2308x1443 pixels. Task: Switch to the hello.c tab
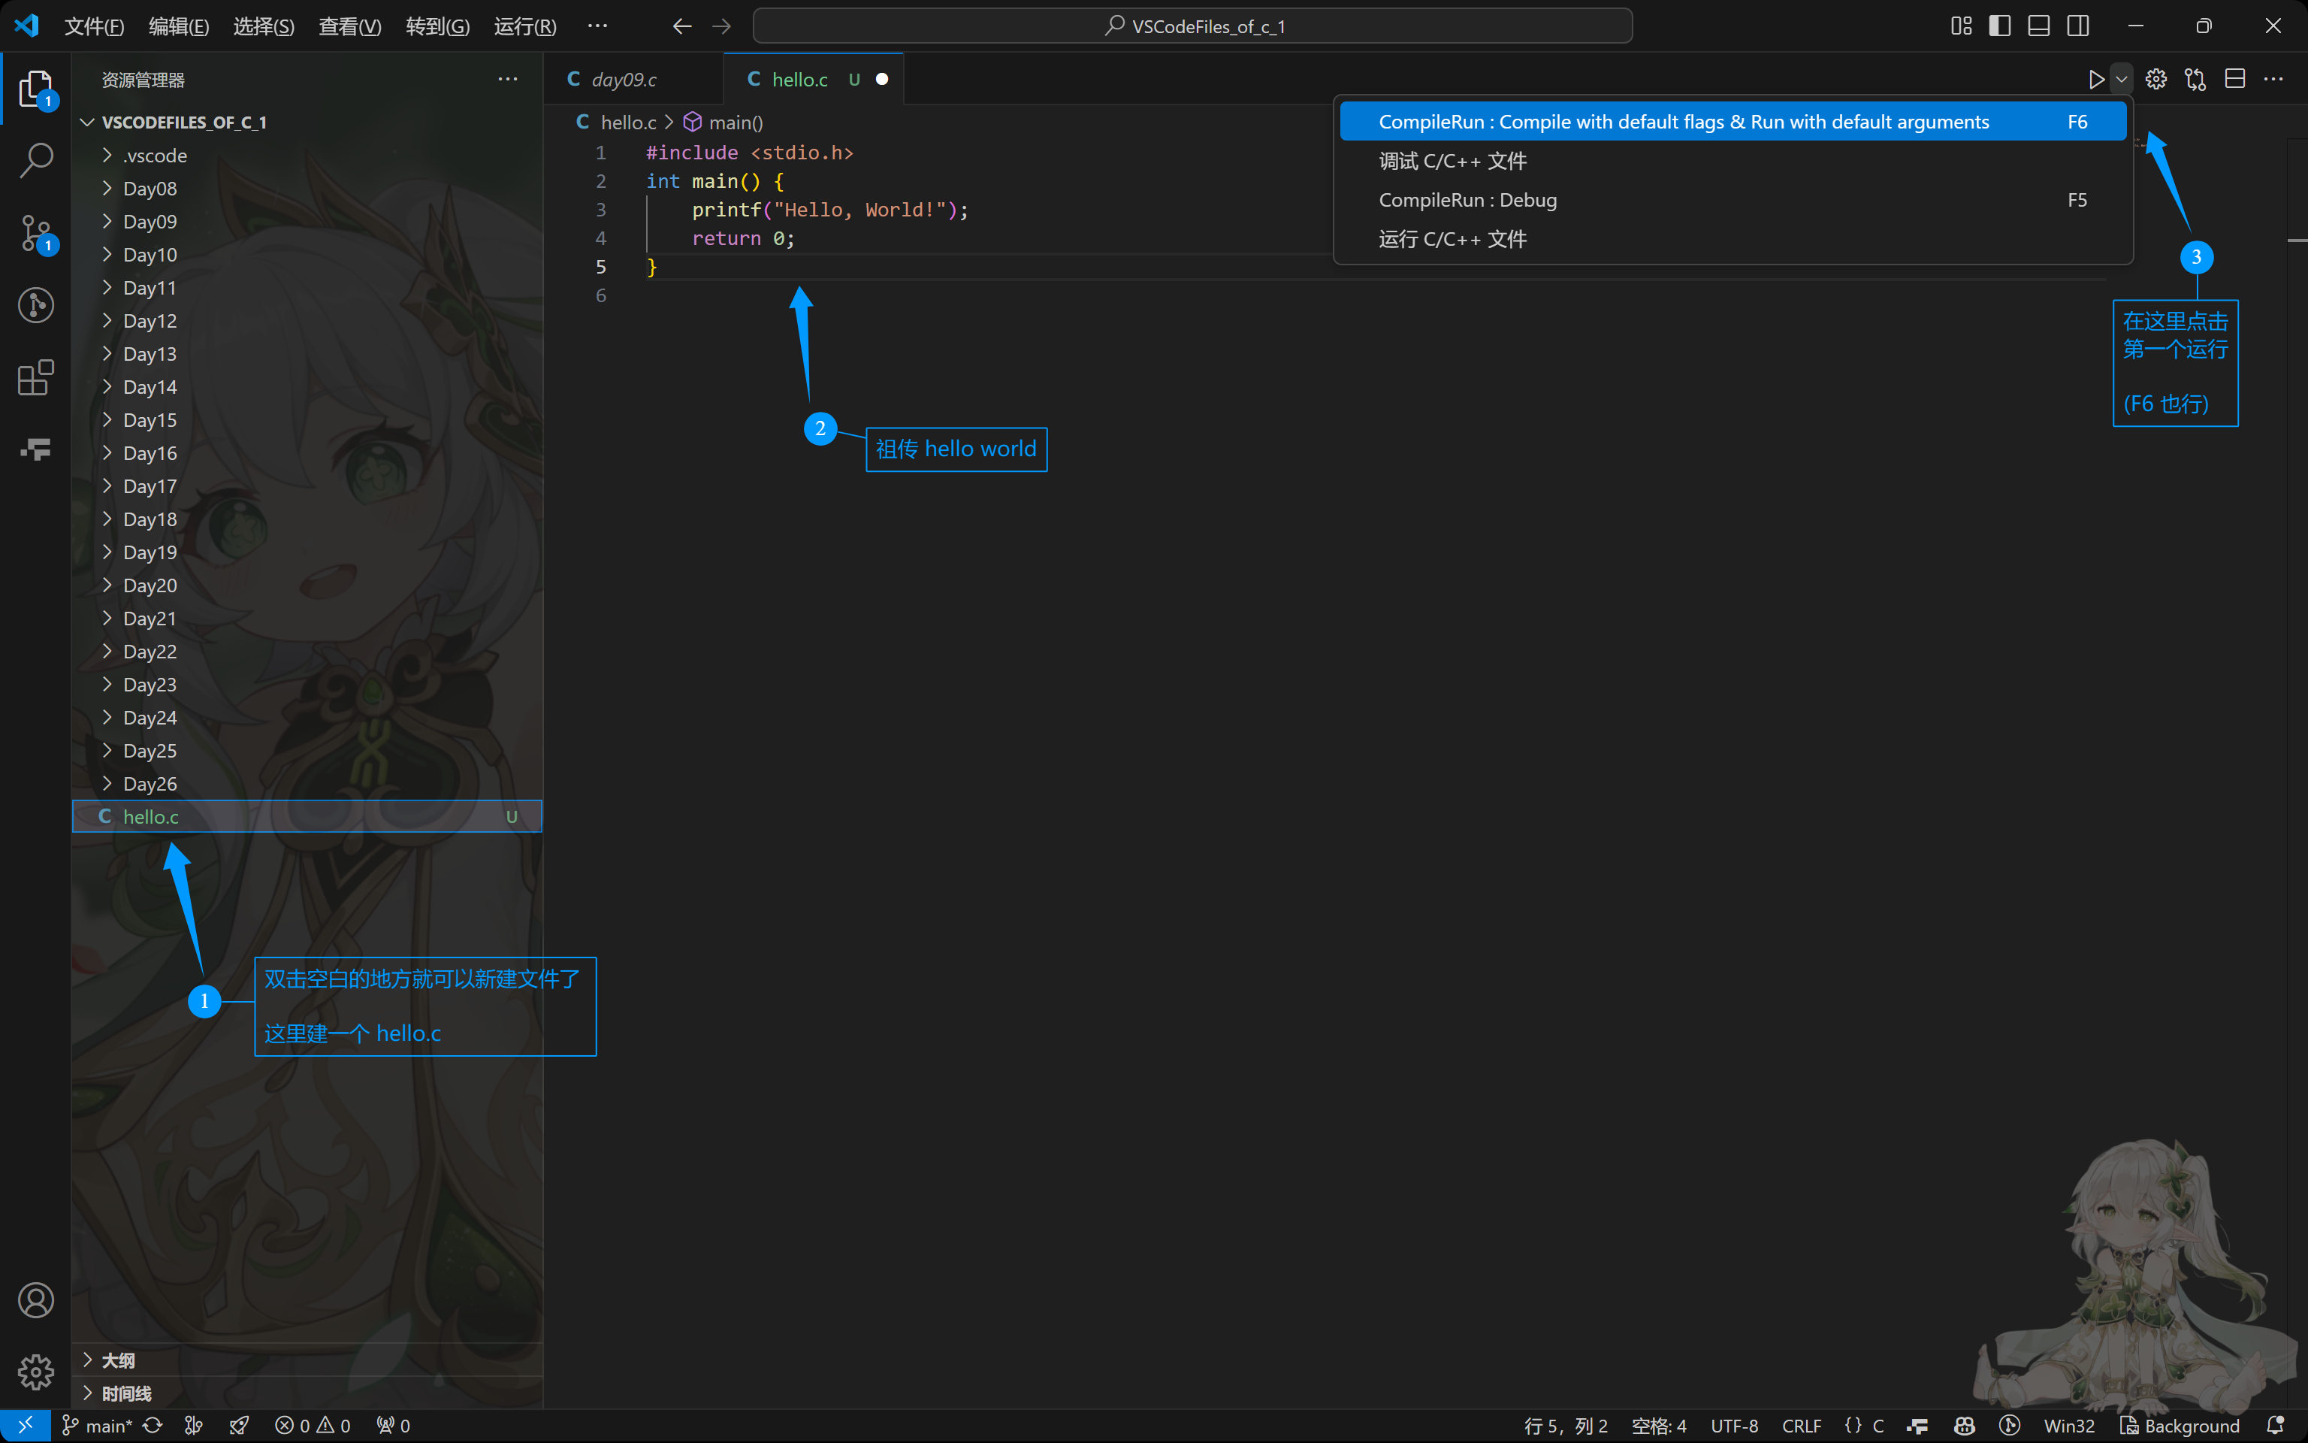(x=814, y=79)
